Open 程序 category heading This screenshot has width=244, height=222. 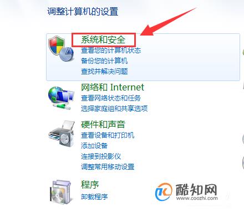click(x=90, y=185)
